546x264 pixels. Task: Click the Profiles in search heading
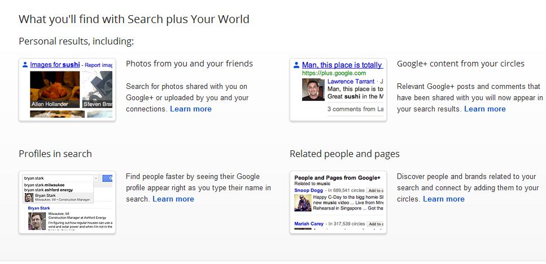[x=55, y=154]
